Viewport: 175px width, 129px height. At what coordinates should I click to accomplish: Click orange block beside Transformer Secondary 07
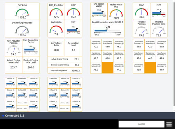107,68
